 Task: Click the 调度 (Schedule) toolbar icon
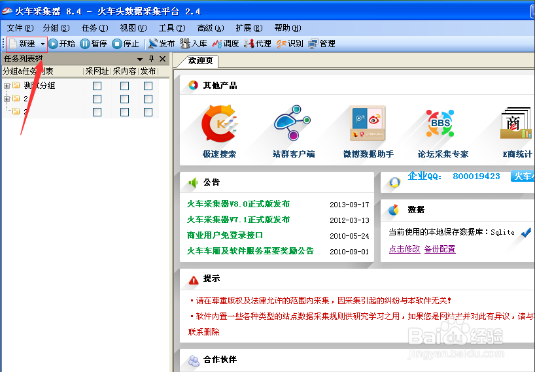217,44
